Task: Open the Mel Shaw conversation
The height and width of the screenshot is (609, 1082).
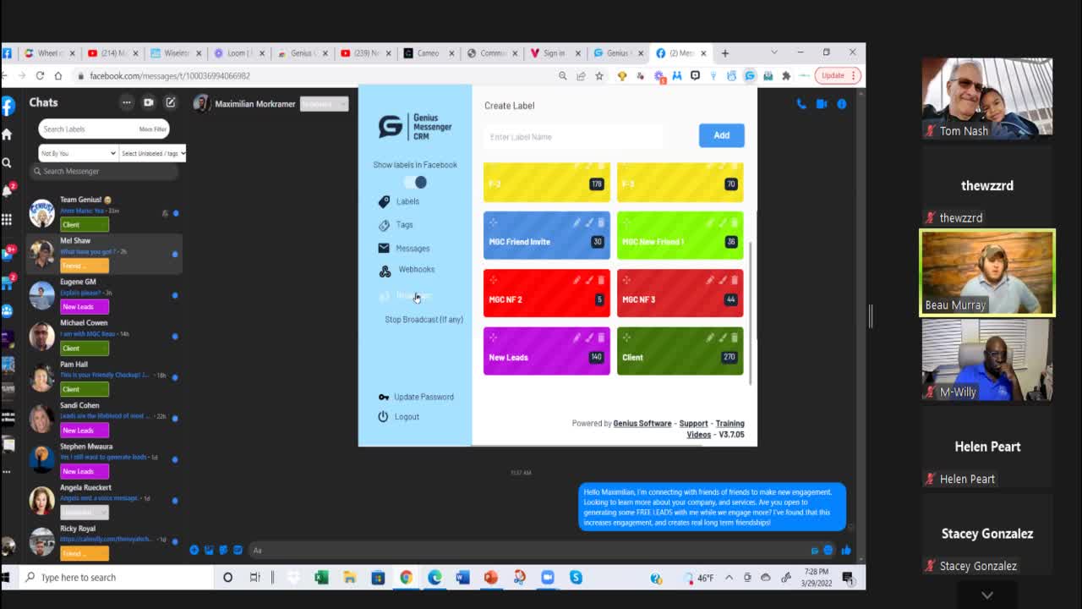Action: [105, 253]
